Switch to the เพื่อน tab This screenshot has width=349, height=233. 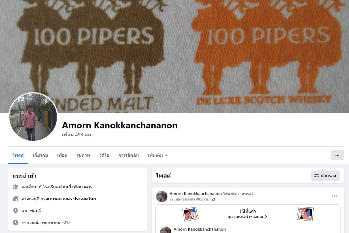point(62,155)
